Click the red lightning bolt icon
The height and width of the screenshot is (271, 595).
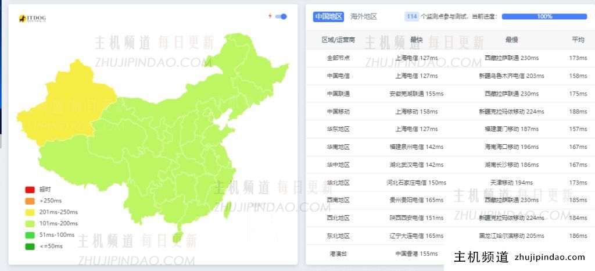[270, 16]
